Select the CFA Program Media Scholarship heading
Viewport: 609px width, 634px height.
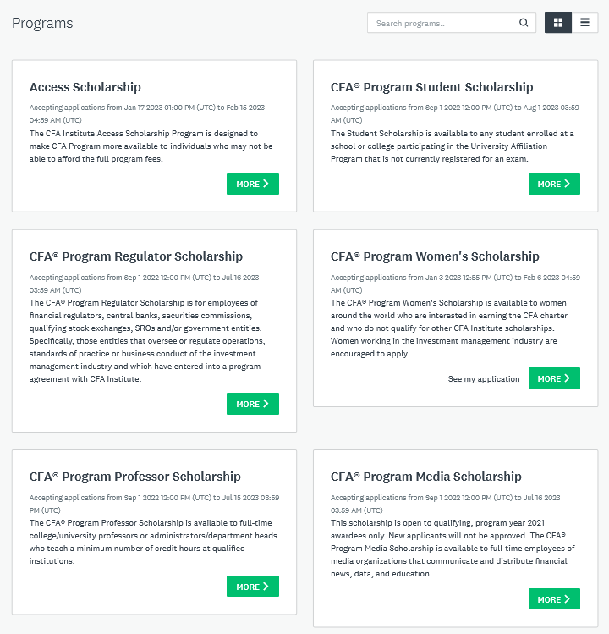[426, 477]
